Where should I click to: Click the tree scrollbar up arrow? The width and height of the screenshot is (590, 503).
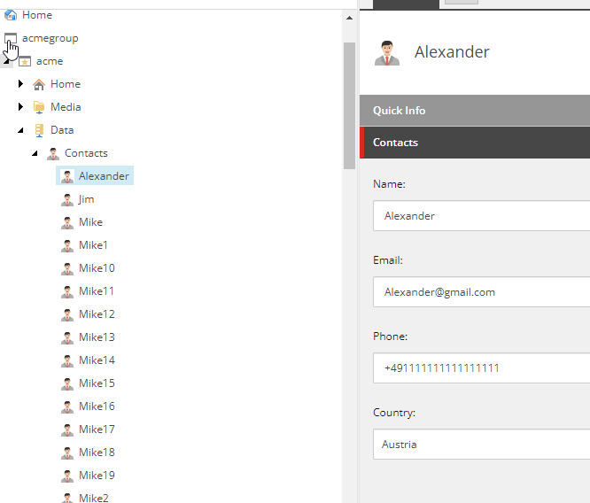[x=349, y=18]
